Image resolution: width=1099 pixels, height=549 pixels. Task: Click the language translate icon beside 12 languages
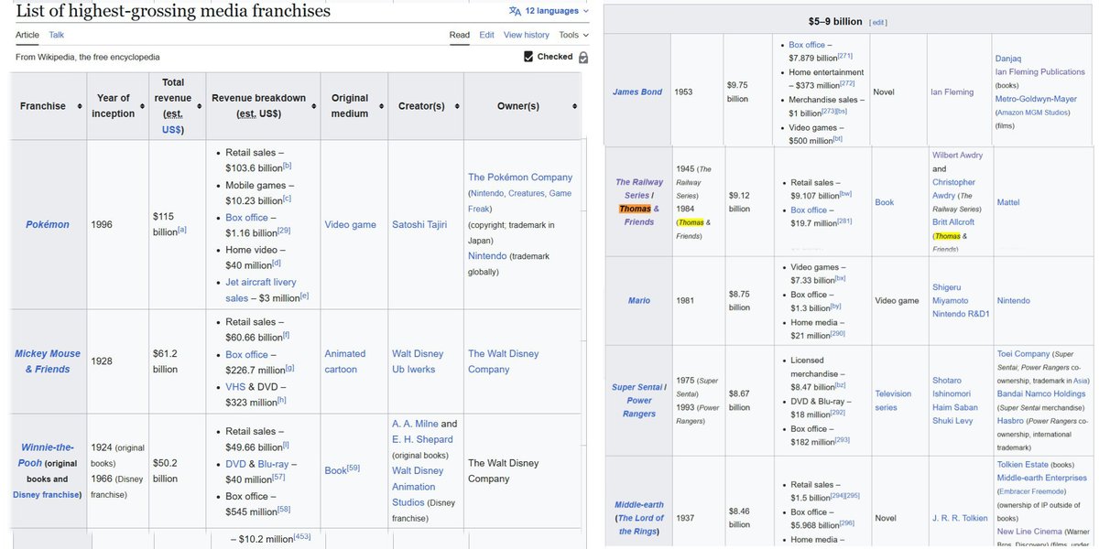pyautogui.click(x=515, y=11)
